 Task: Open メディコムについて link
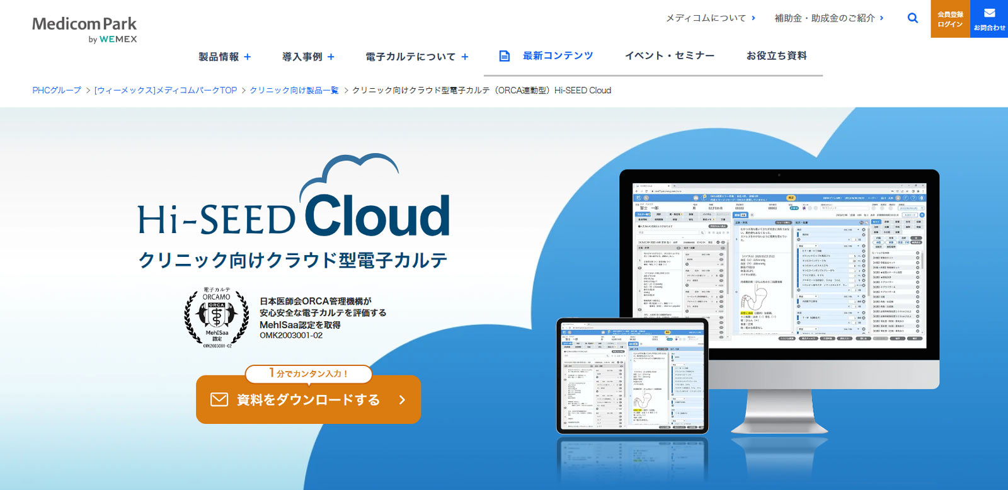pyautogui.click(x=710, y=18)
